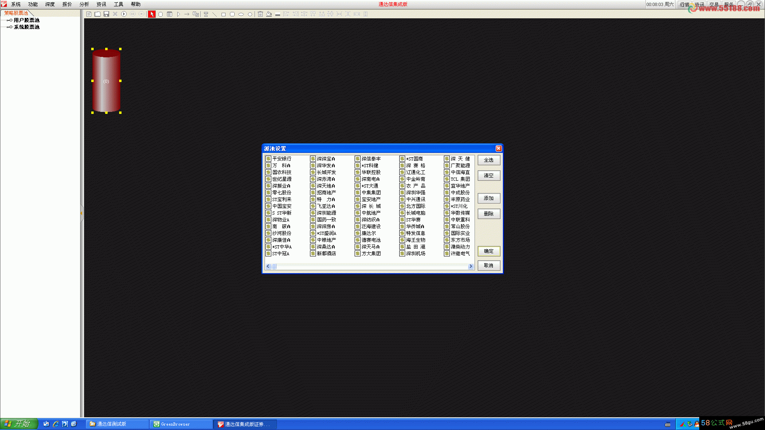Viewport: 765px width, 430px height.
Task: Select the circle drawing tool
Action: [x=250, y=14]
